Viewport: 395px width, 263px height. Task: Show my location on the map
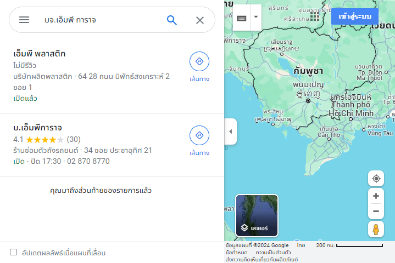click(376, 179)
